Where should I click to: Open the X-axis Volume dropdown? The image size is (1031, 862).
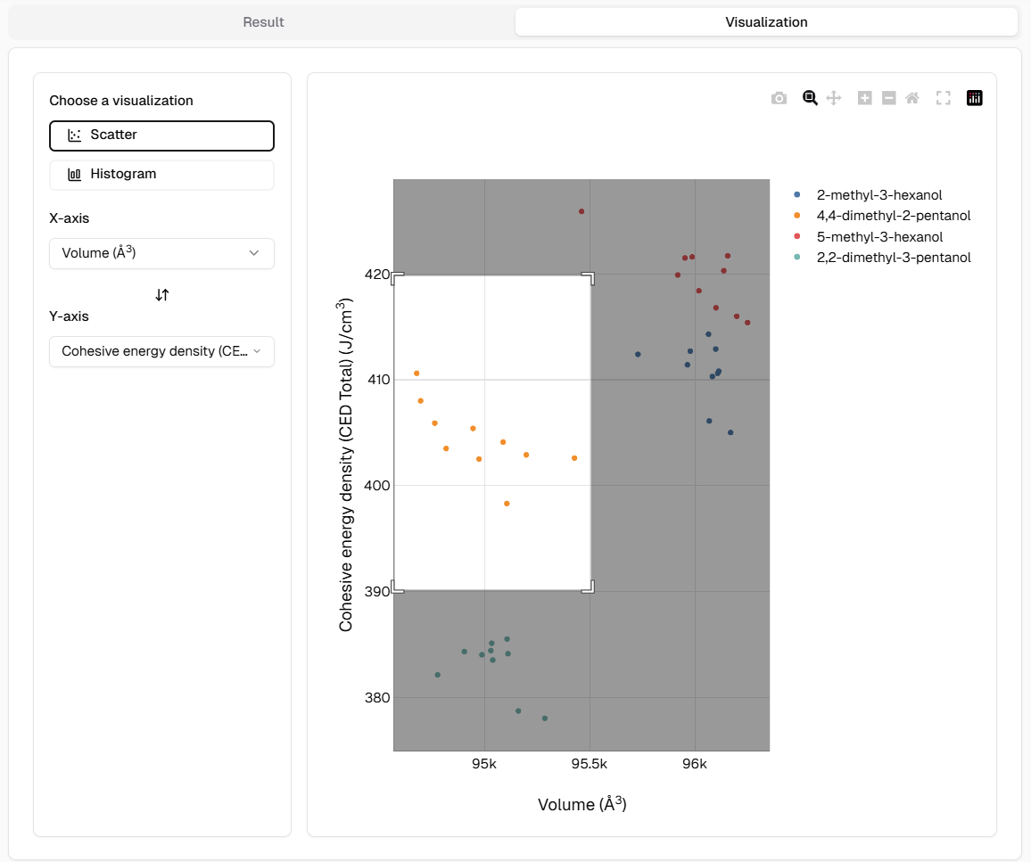pyautogui.click(x=161, y=253)
